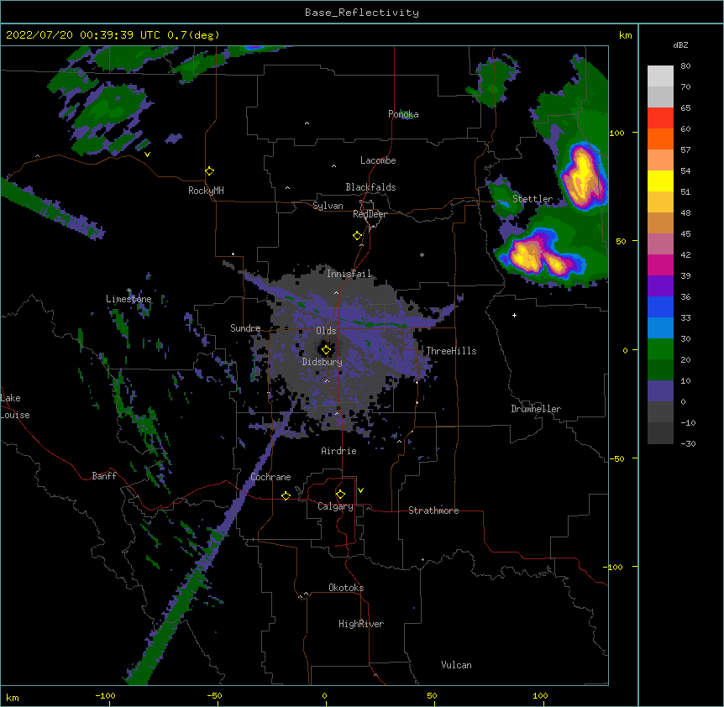Click the Calgary city label
This screenshot has width=724, height=707.
click(335, 506)
